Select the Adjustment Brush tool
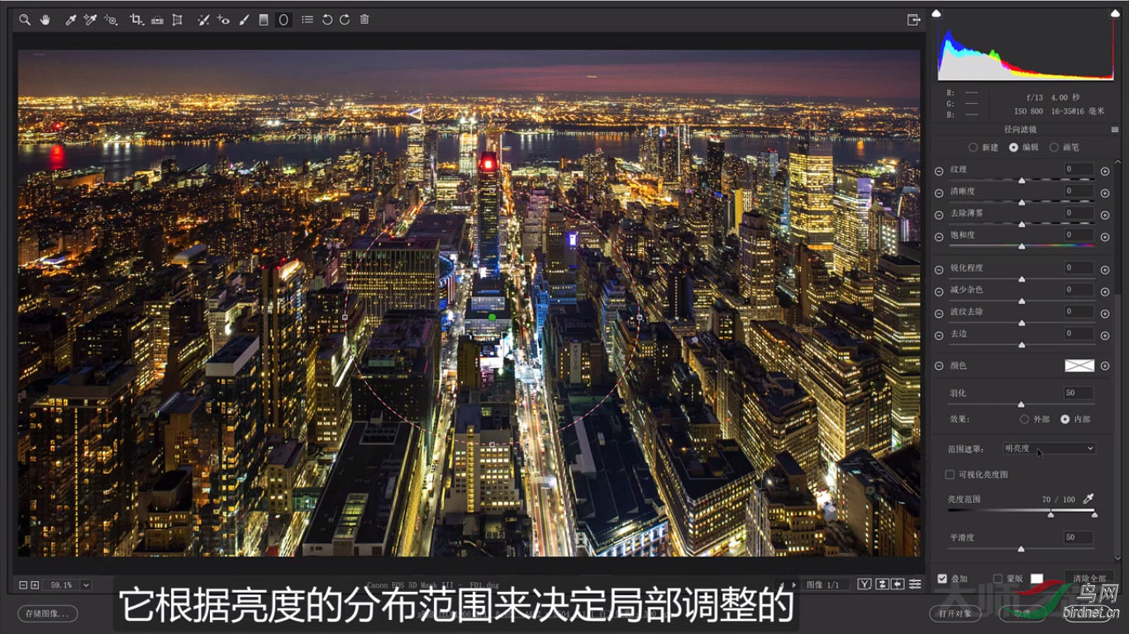The width and height of the screenshot is (1129, 634). [x=244, y=19]
